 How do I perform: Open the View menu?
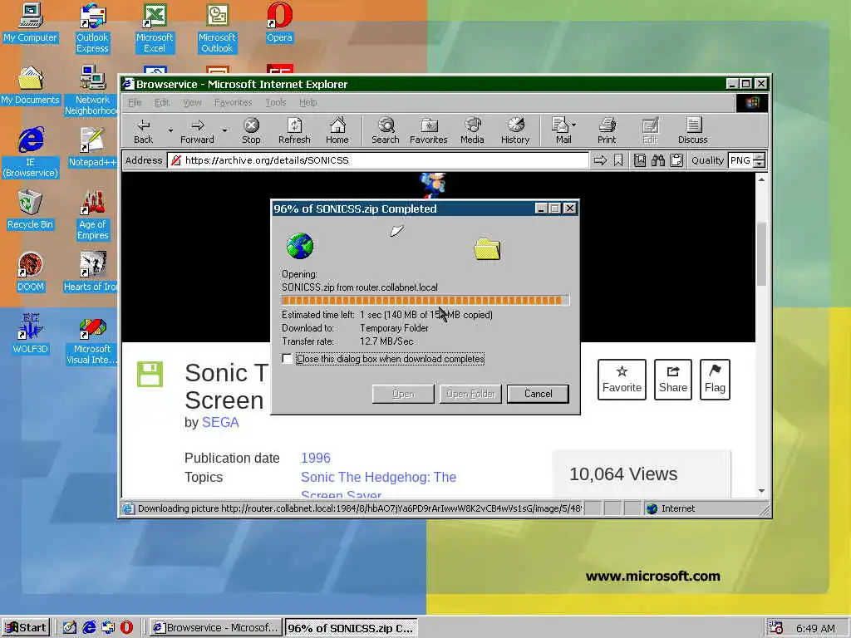192,102
